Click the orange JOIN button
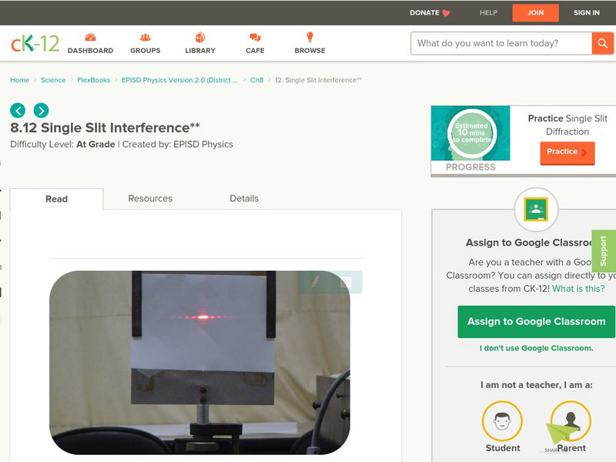The height and width of the screenshot is (462, 616). coord(535,13)
